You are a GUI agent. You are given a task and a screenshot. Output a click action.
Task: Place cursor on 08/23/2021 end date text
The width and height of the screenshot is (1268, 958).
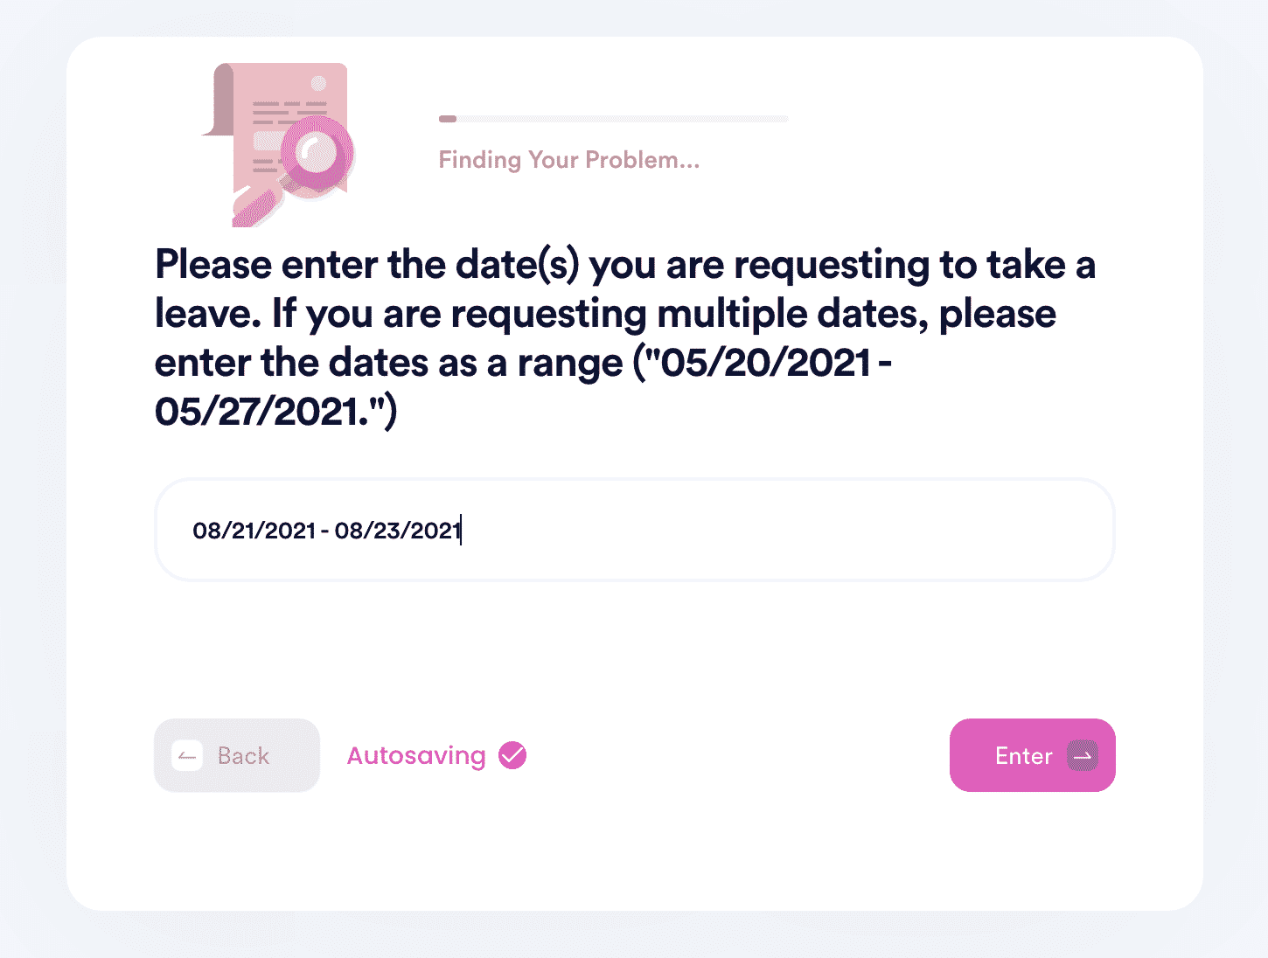398,531
